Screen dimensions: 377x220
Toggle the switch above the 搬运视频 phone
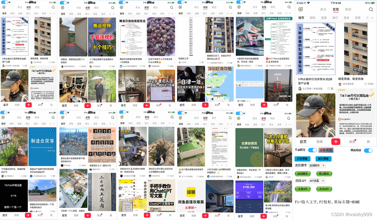[63, 3]
